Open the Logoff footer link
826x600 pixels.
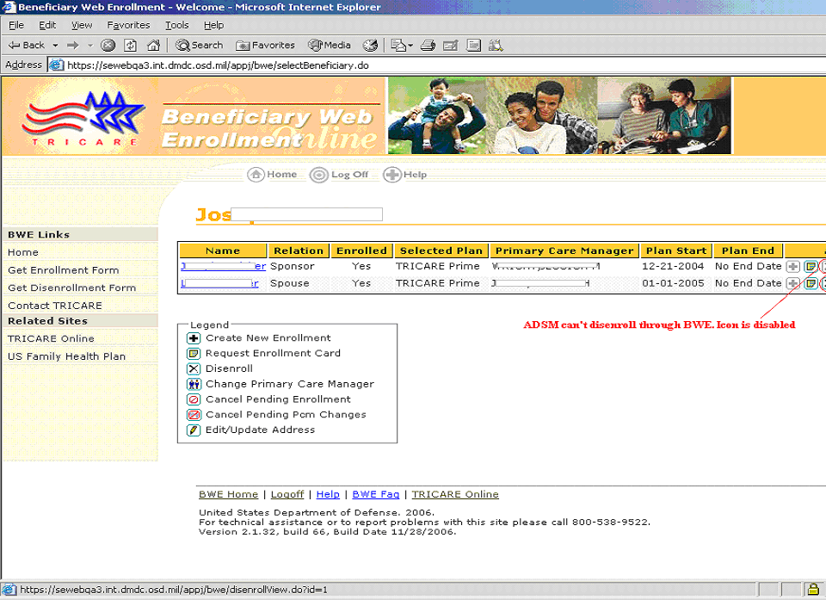click(287, 495)
